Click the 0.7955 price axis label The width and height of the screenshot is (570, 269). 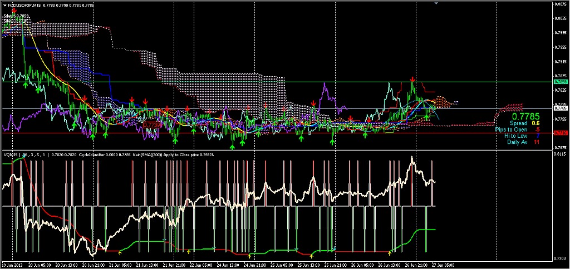click(x=560, y=47)
